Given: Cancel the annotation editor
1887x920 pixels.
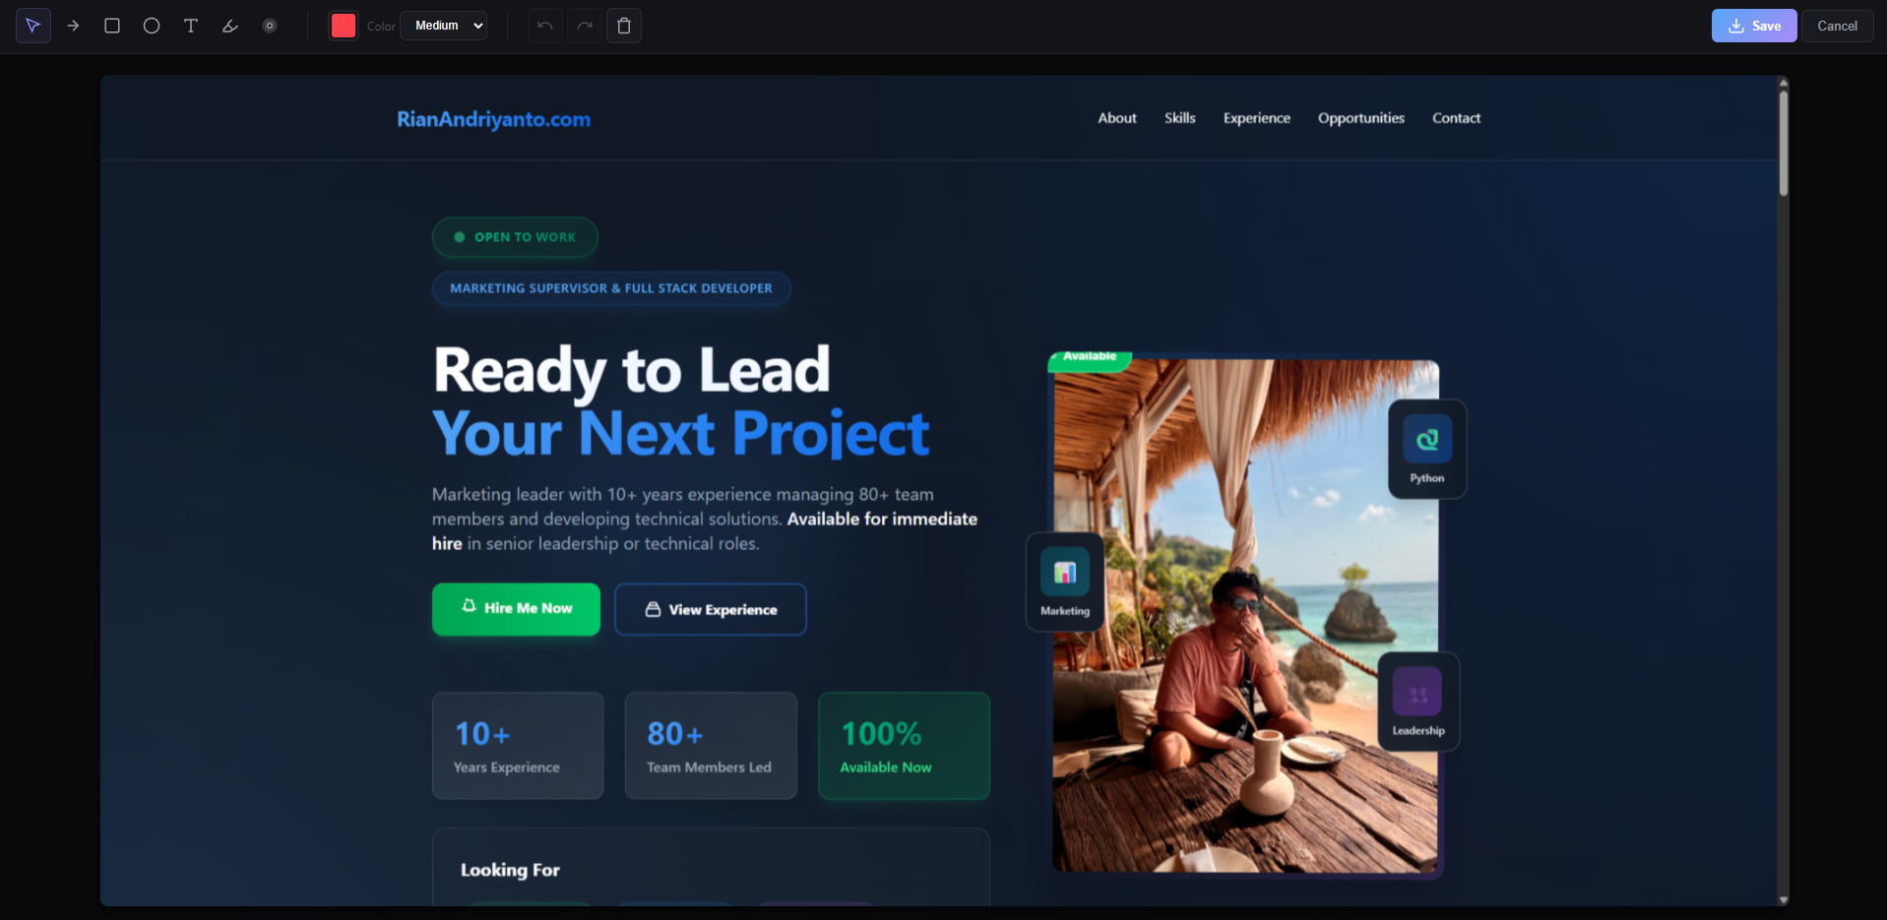Looking at the screenshot, I should point(1837,26).
